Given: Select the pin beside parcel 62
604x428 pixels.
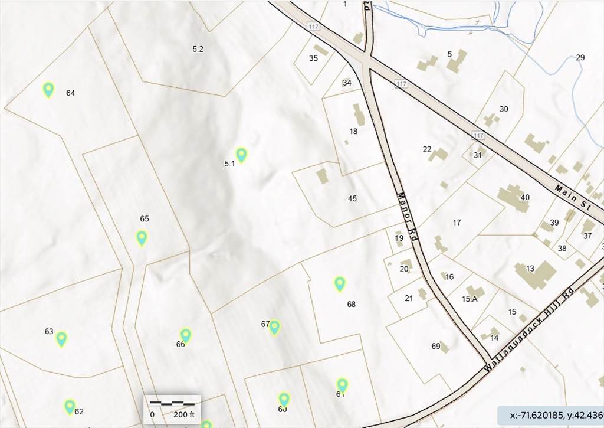Looking at the screenshot, I should 70,406.
